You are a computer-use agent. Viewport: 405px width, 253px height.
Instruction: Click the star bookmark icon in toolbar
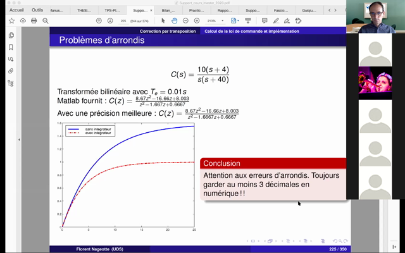(11, 21)
